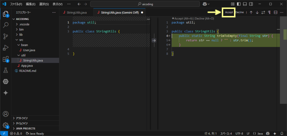Open more editor actions ellipsis

click(x=281, y=12)
